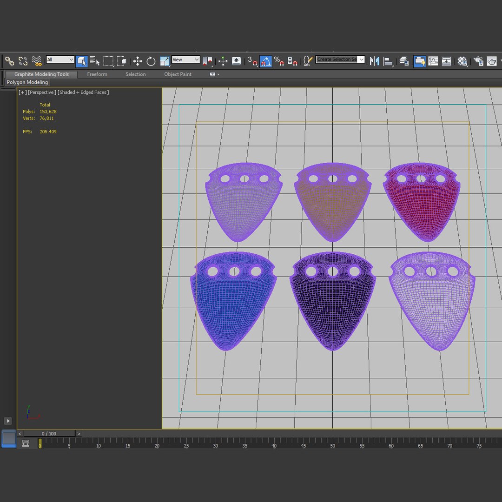Click the yellow frame 0 marker
Viewport: 502px width, 502px height.
coord(40,443)
